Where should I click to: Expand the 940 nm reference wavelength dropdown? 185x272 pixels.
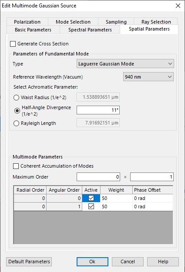(x=148, y=77)
